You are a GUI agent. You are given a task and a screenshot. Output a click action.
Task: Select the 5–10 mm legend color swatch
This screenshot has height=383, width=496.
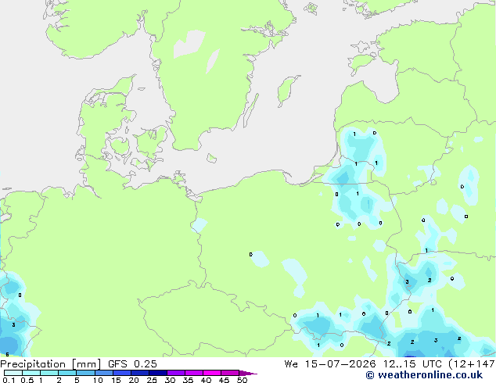pos(85,373)
